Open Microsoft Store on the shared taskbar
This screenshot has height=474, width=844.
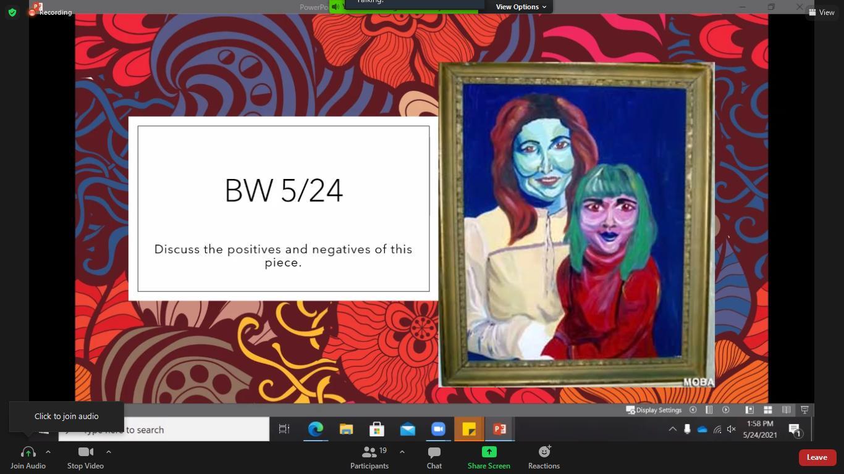click(376, 429)
